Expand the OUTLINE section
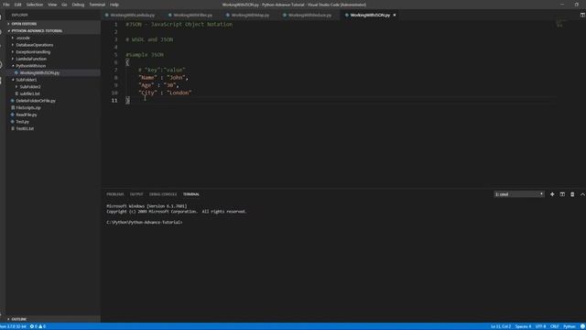 tap(18, 319)
